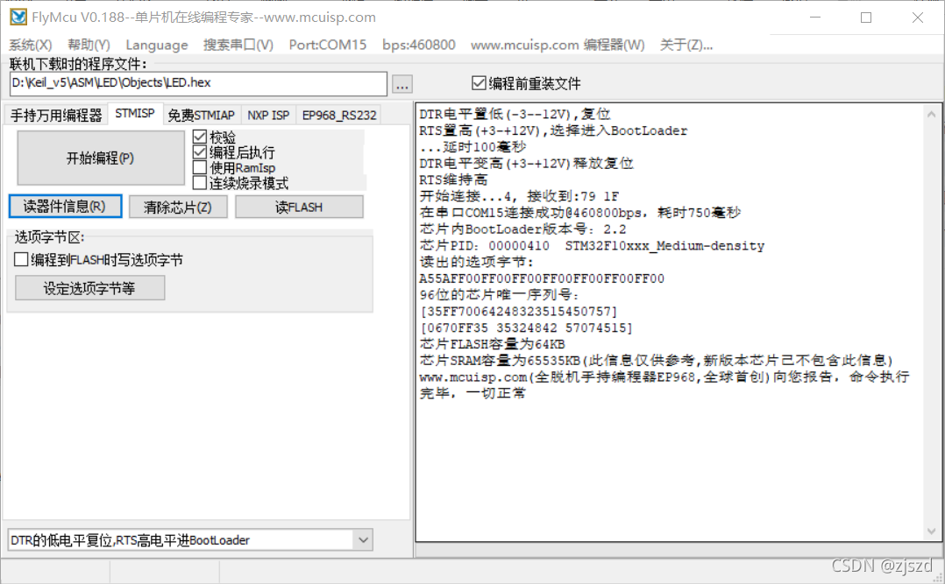Click log line 开始连接...4, 接收到:79 1F
The width and height of the screenshot is (945, 584).
[520, 196]
